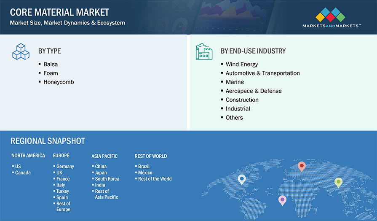Image resolution: width=377 pixels, height=221 pixels.
Task: Click the Automotive & Transportation item
Action: 262,73
